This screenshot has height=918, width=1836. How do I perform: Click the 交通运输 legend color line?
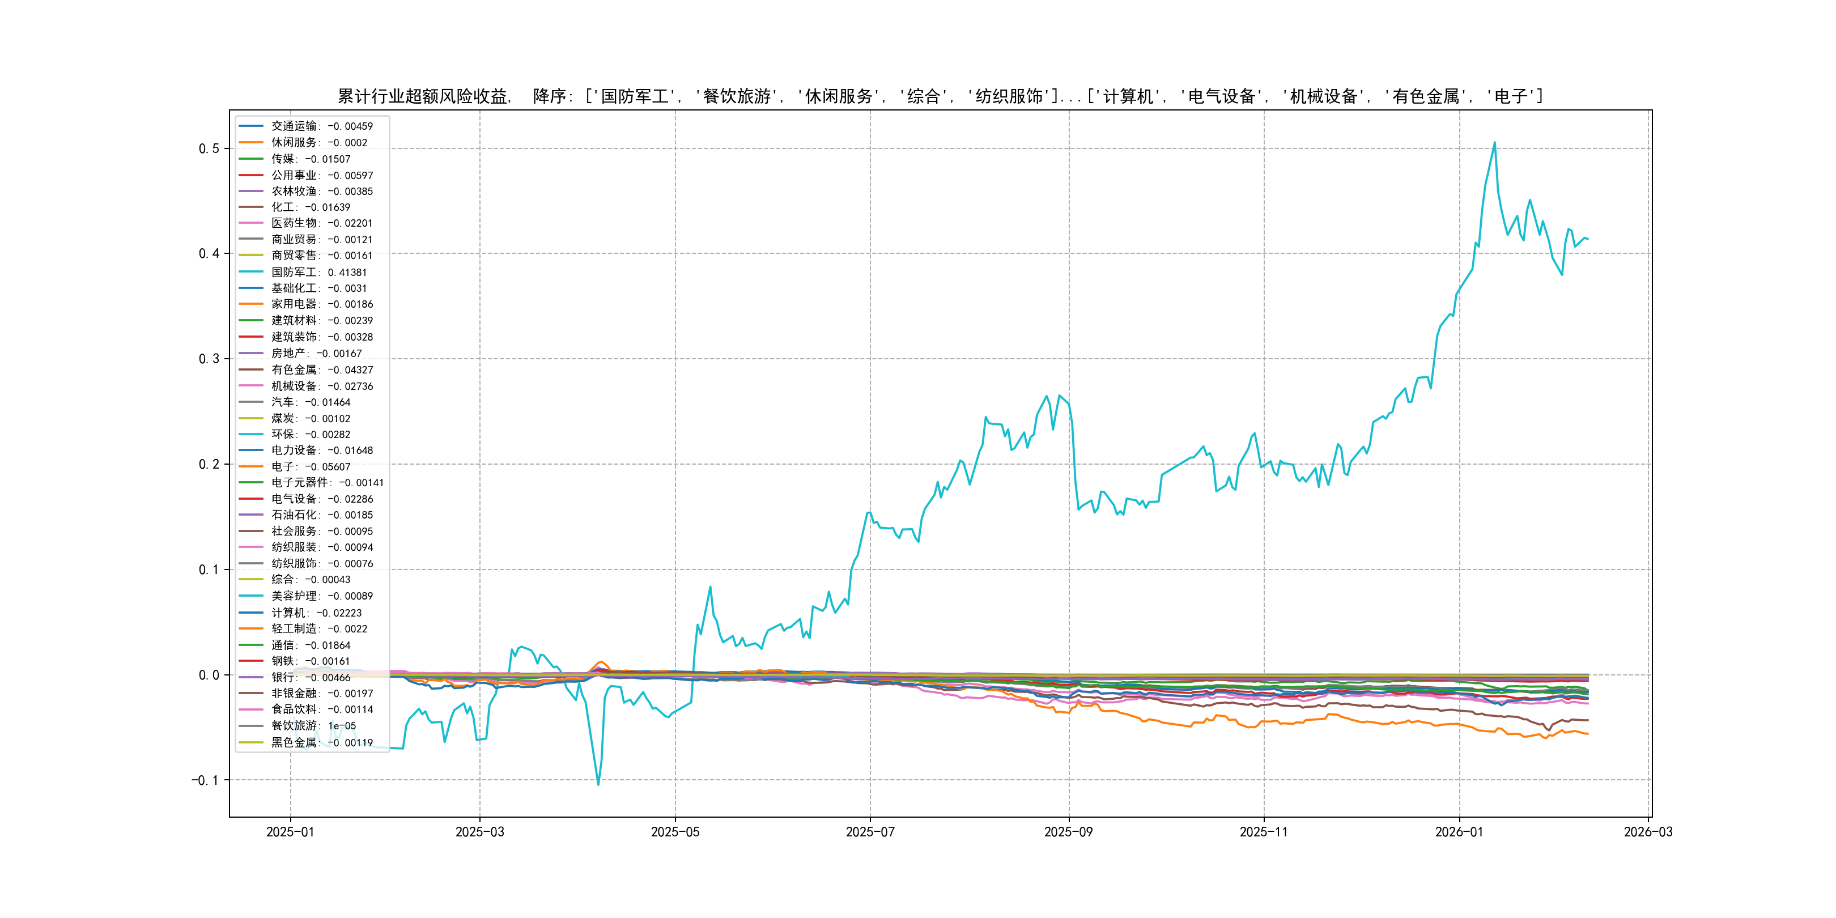(251, 126)
